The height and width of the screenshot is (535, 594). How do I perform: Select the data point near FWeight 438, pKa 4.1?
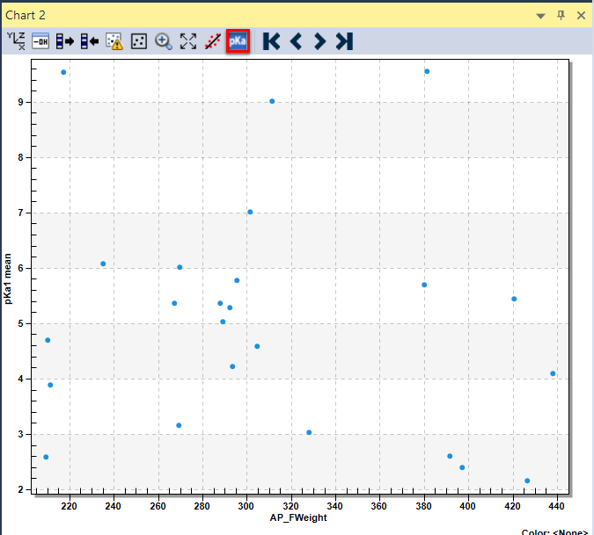(553, 373)
